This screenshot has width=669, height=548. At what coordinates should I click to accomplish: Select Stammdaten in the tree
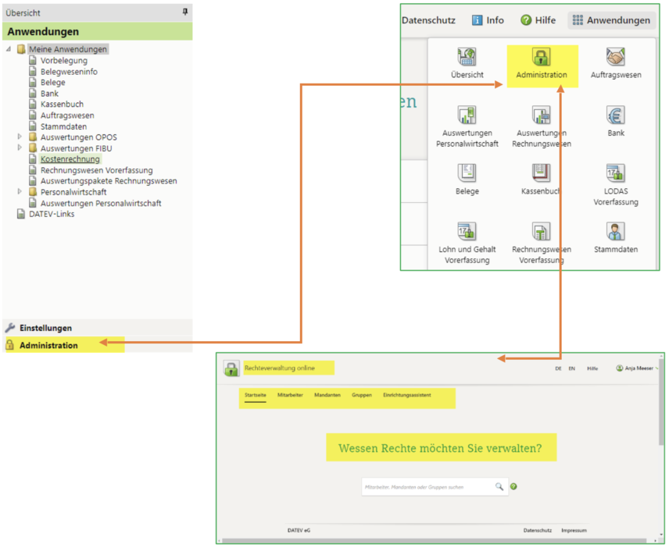point(63,126)
